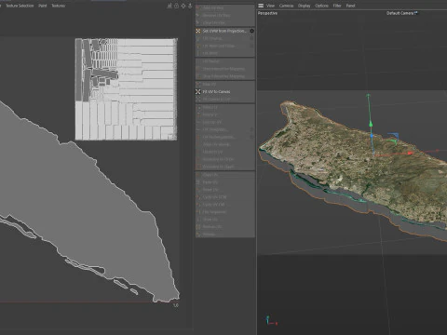Click the world axis indicator in viewport corner
Screen dimensions: 447x335
[x=271, y=321]
